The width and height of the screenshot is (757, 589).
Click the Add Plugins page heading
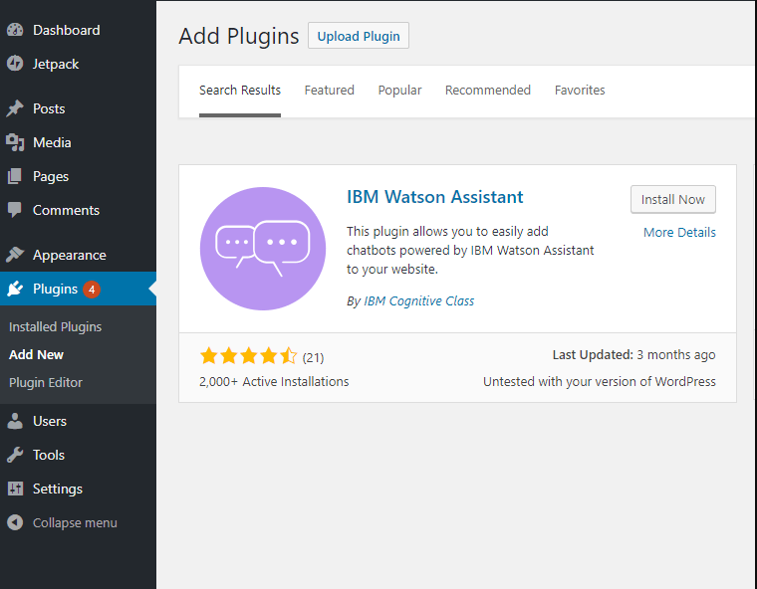(238, 36)
